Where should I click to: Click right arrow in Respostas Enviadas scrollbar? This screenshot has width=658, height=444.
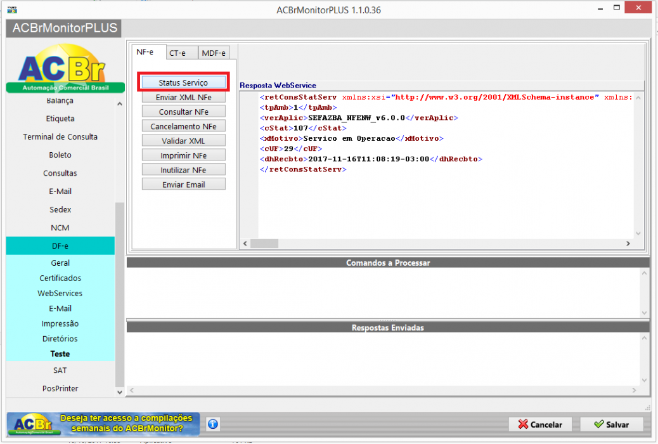click(x=634, y=391)
